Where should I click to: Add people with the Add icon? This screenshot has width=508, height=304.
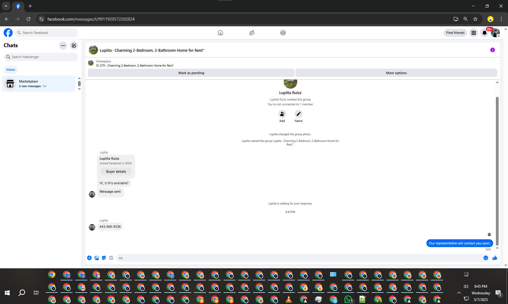(x=282, y=114)
